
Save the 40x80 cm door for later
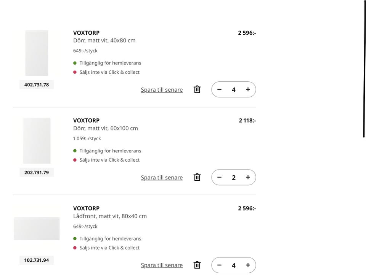pos(162,90)
